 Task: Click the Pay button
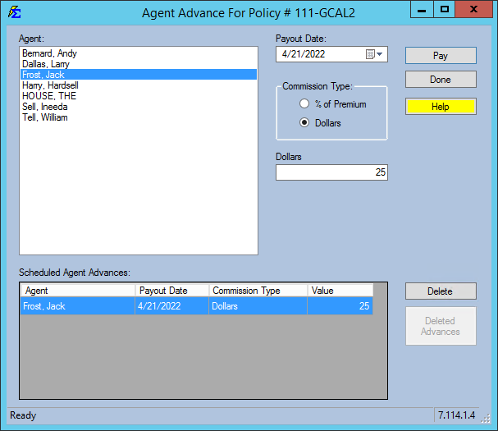coord(441,56)
